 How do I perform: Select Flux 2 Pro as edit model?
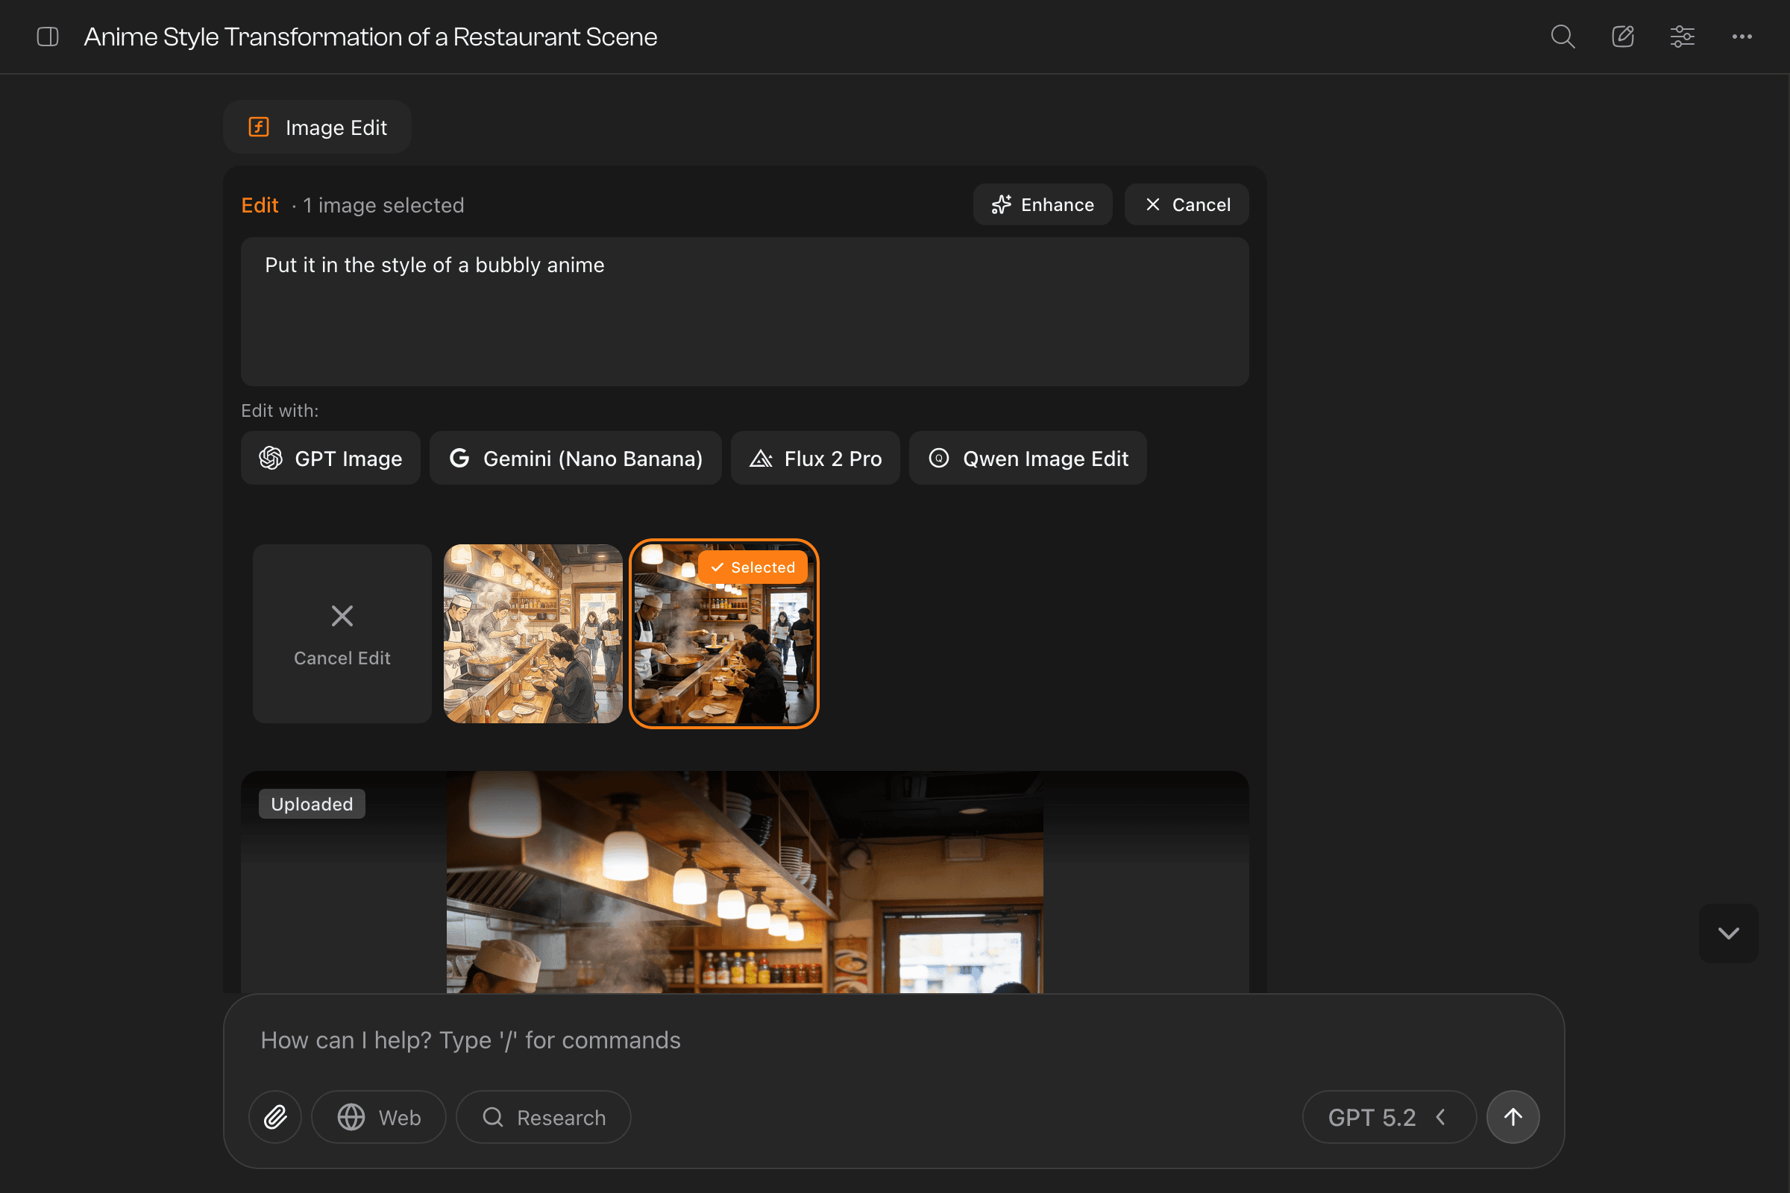814,457
